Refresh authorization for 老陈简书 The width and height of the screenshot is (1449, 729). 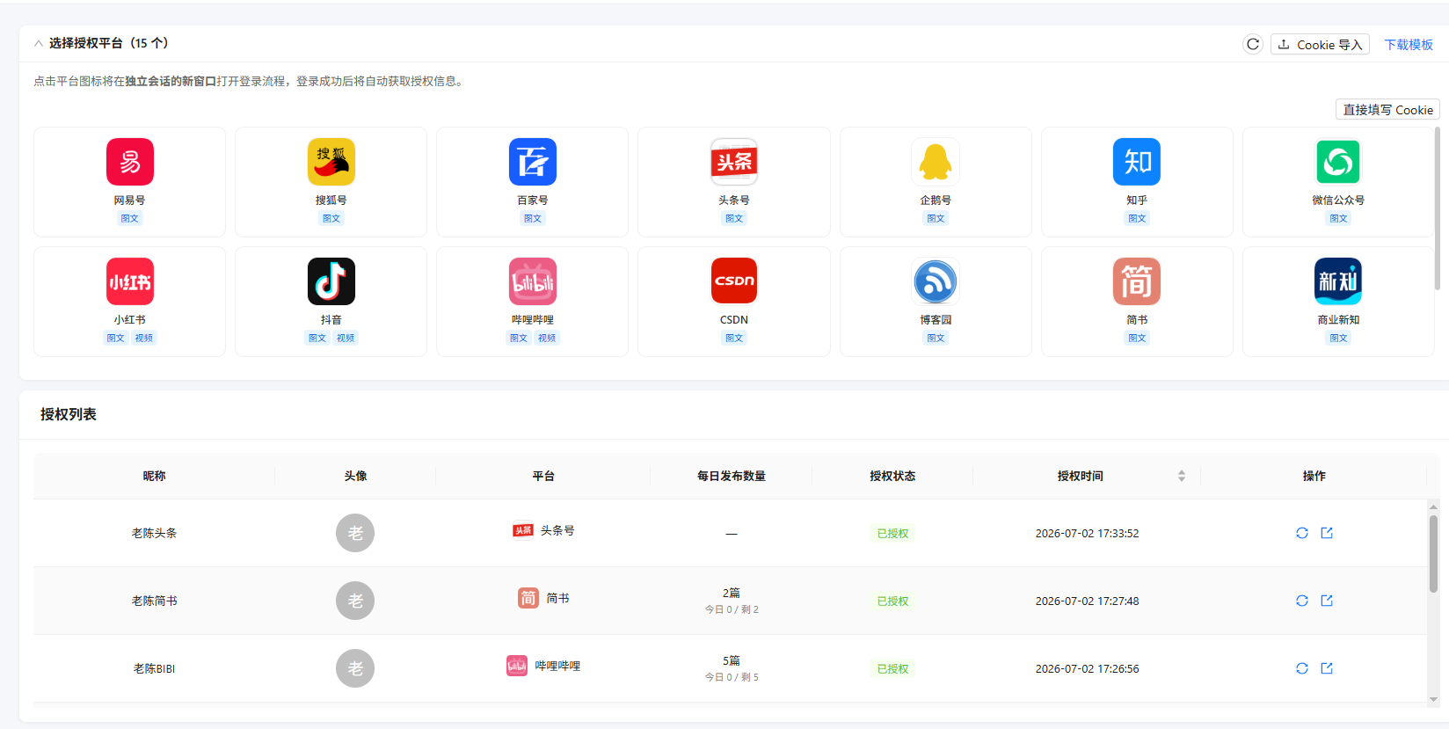[1302, 601]
